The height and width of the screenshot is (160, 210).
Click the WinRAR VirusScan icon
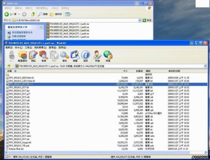(97, 56)
